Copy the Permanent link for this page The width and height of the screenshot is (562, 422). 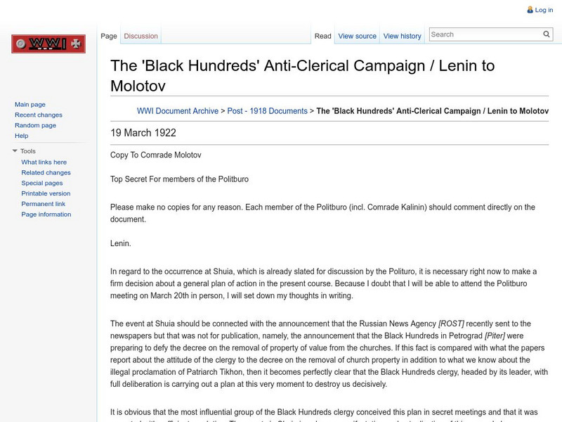pos(43,203)
